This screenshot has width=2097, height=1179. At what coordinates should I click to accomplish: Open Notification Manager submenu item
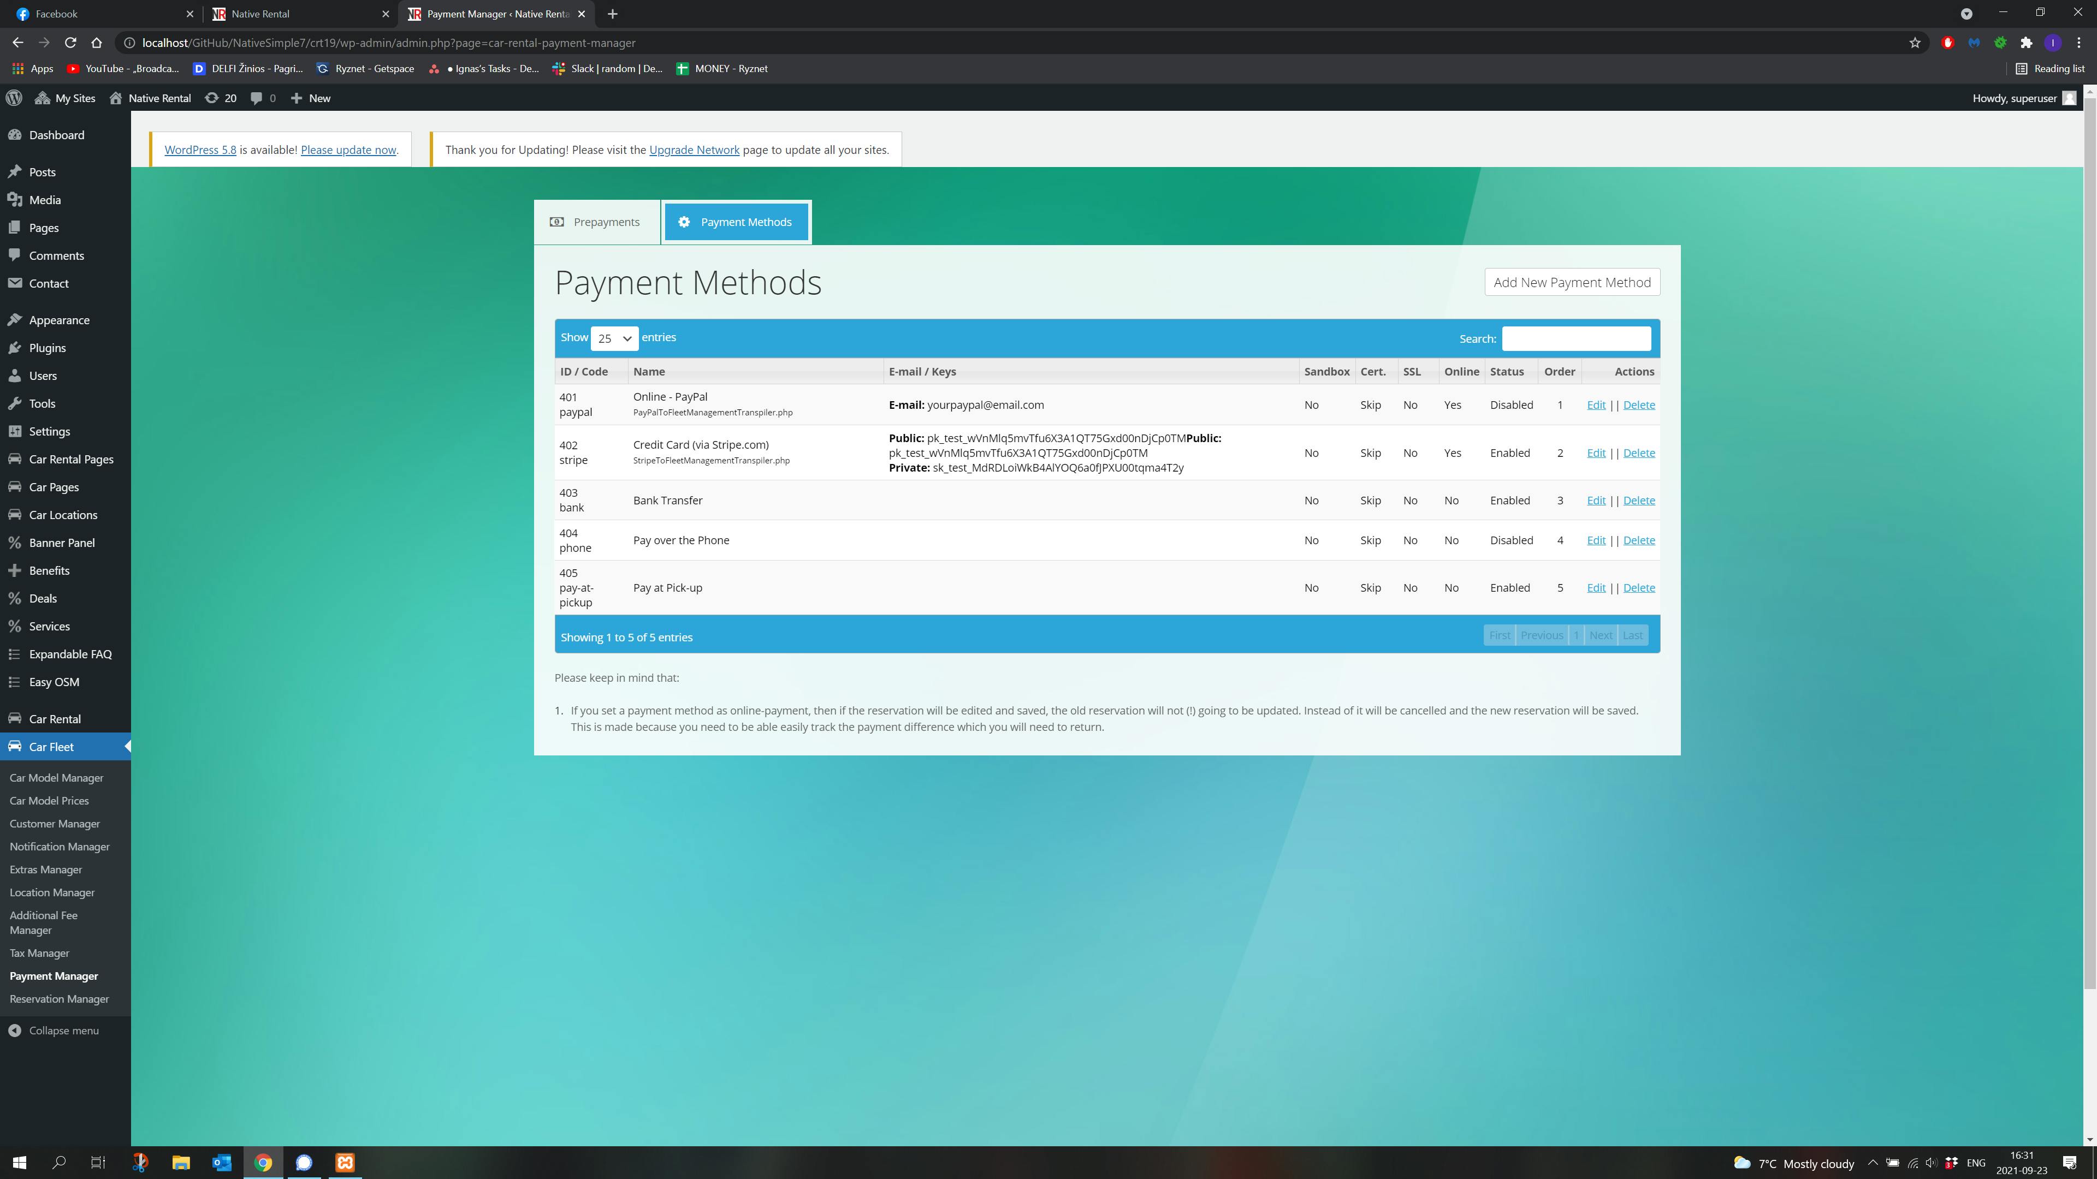(60, 846)
